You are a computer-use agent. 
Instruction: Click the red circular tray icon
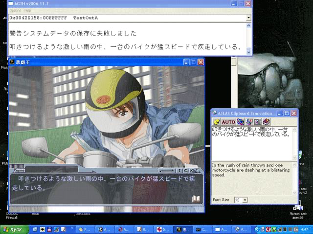(268, 230)
